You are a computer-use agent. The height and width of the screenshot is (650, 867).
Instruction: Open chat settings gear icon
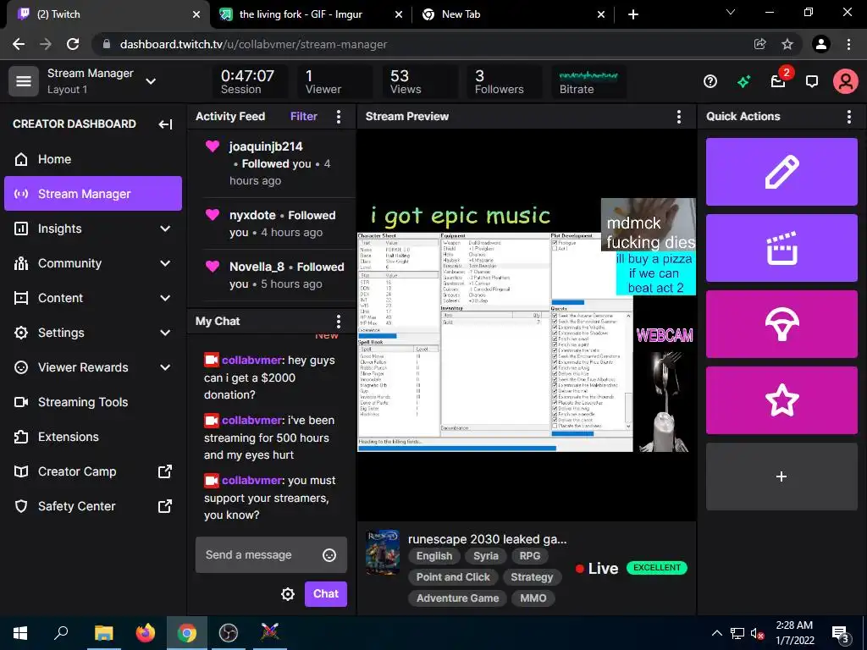[x=288, y=594]
